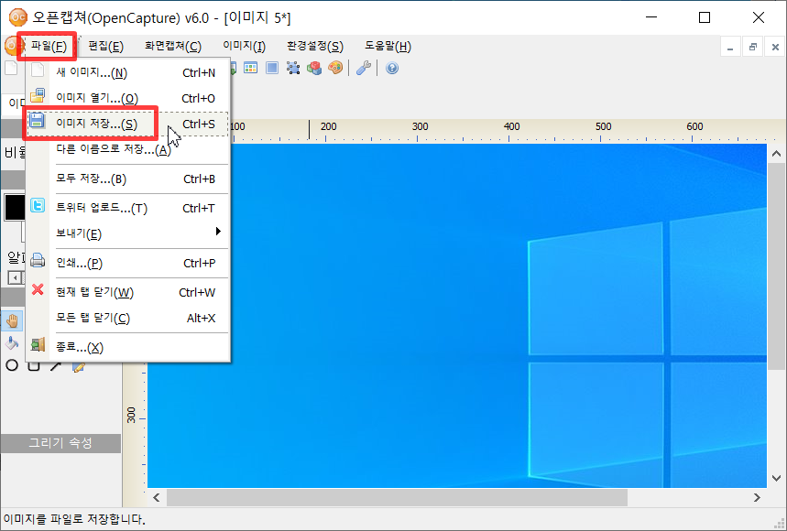Choose 모두 저장...(B) menu entry
787x531 pixels.
point(128,179)
